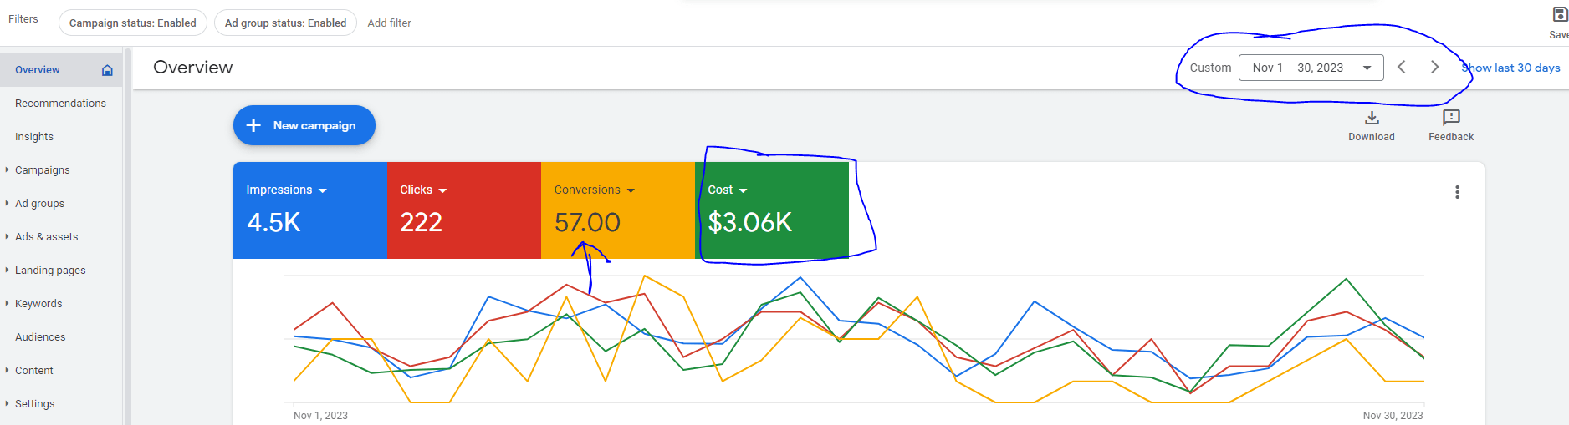The height and width of the screenshot is (425, 1569).
Task: Expand Settings in the sidebar
Action: coord(7,403)
